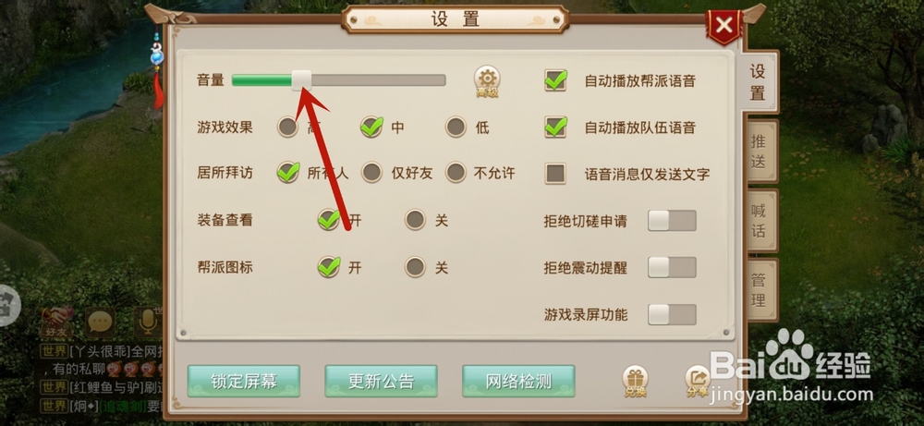Select 低 game effect radio option
This screenshot has width=924, height=426.
click(x=456, y=127)
